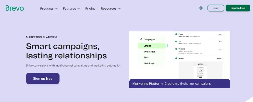Screen dimensions: 253x102
Task: Expand the Products dropdown menu
Action: tap(49, 8)
